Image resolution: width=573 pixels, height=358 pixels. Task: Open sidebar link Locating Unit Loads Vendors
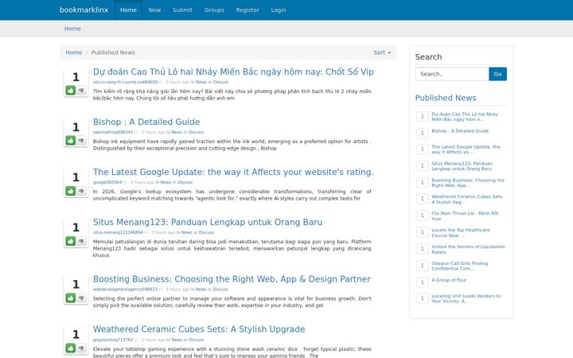(x=466, y=298)
